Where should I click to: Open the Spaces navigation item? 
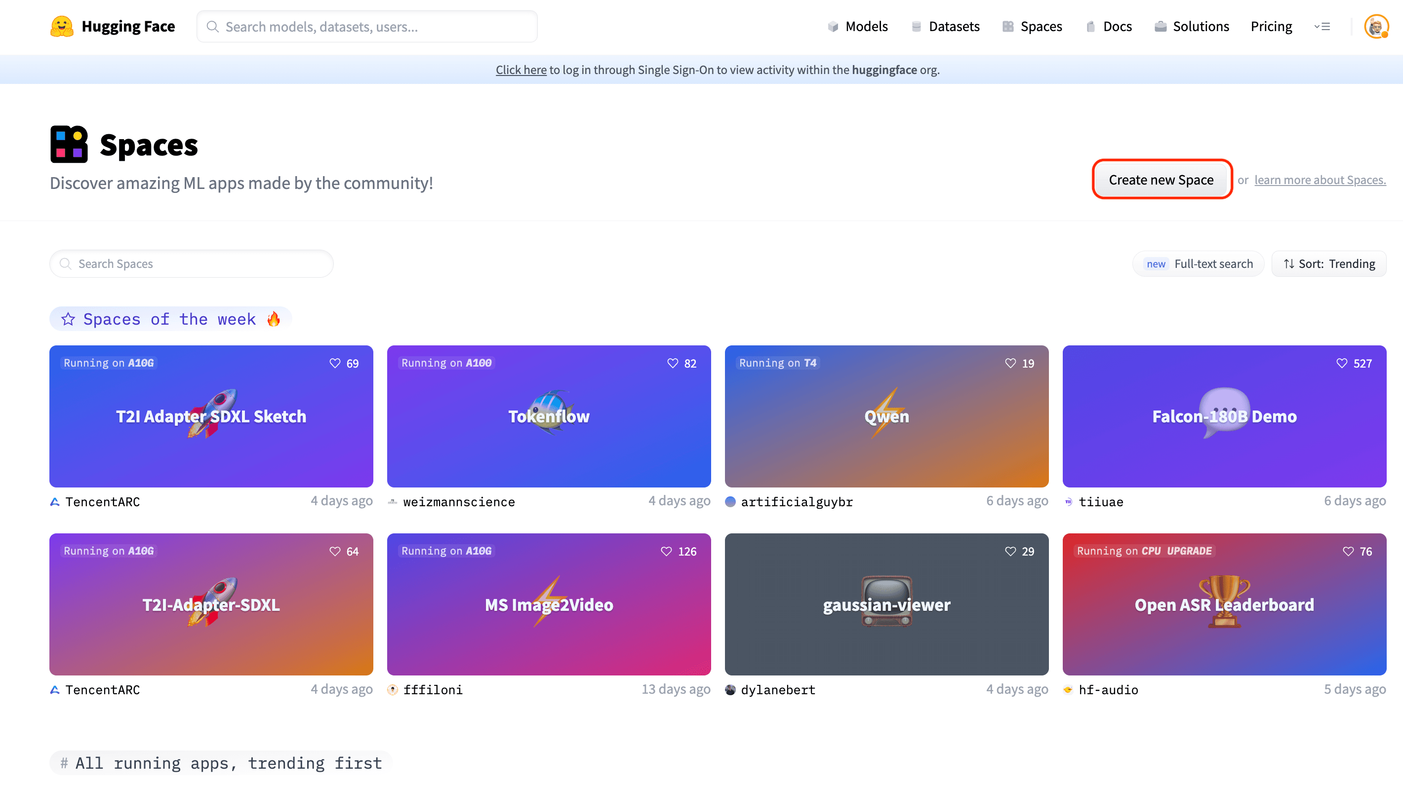point(1032,26)
